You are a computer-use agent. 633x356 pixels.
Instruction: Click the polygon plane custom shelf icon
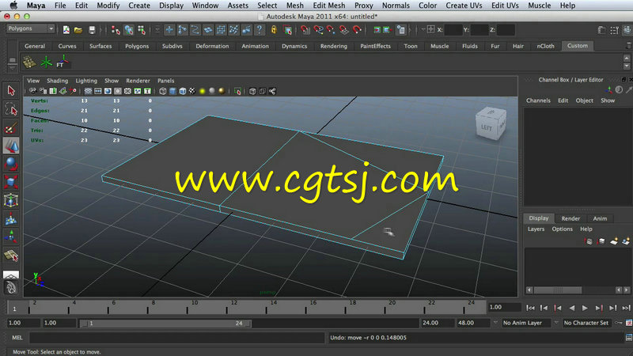pos(29,62)
